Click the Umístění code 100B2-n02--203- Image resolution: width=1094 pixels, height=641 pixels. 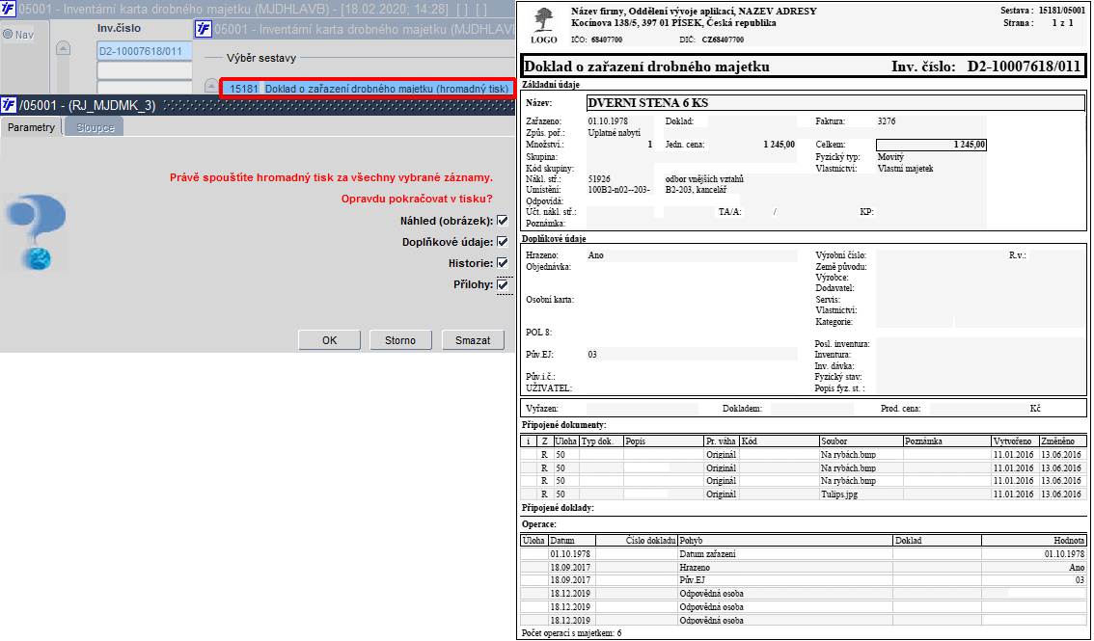pyautogui.click(x=618, y=190)
